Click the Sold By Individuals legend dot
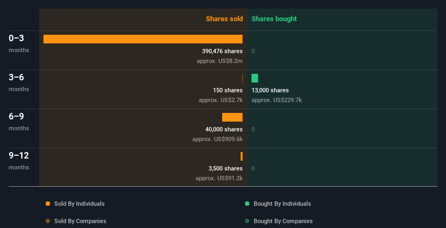The height and width of the screenshot is (228, 446). [48, 204]
